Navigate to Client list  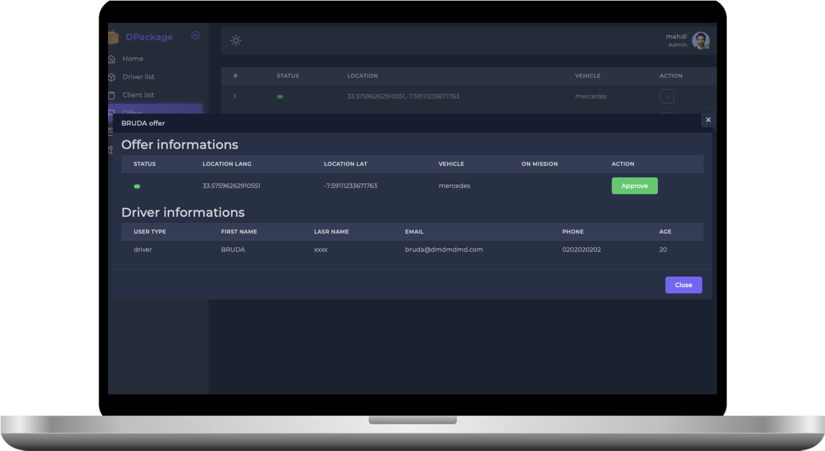tap(138, 95)
